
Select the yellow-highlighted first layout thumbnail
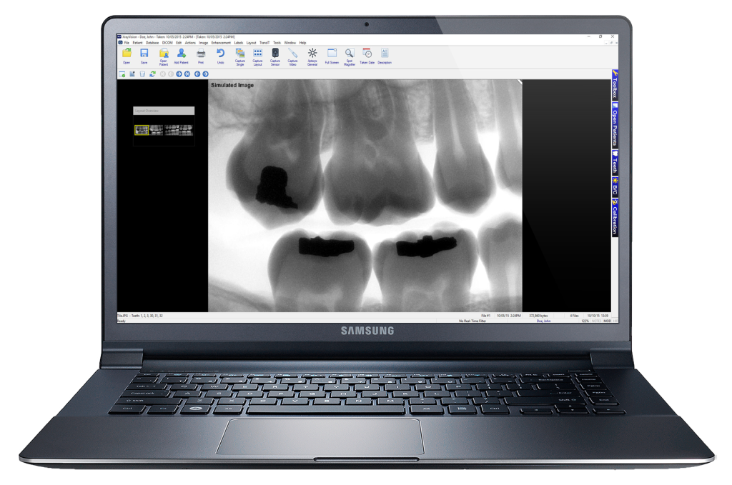(142, 130)
